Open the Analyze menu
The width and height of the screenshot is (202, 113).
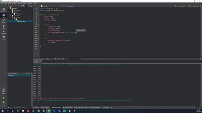pyautogui.click(x=20, y=4)
